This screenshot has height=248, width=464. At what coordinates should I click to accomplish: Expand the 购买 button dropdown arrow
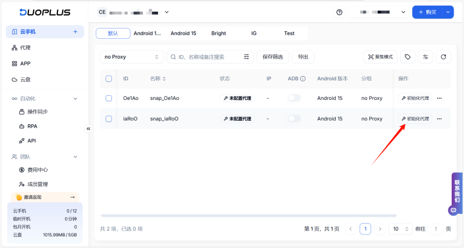click(x=448, y=12)
